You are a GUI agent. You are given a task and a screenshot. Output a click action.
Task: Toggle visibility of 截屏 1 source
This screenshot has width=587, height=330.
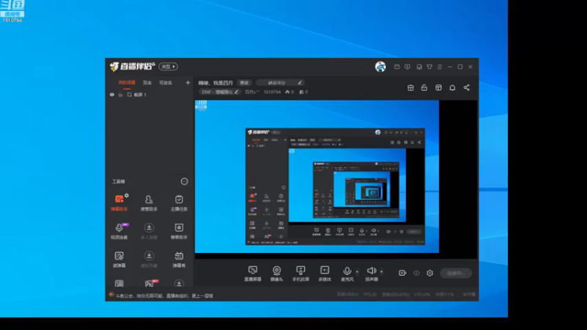[112, 95]
